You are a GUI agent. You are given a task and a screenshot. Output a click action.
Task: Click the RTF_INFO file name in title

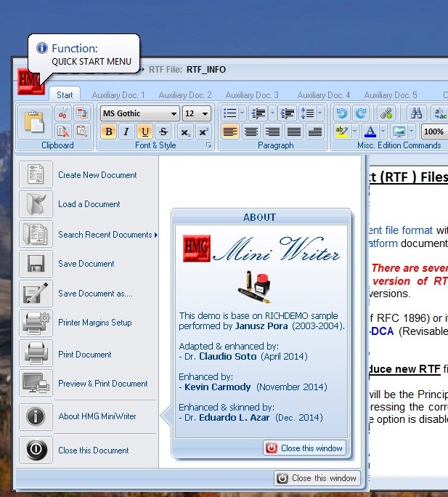pyautogui.click(x=206, y=70)
